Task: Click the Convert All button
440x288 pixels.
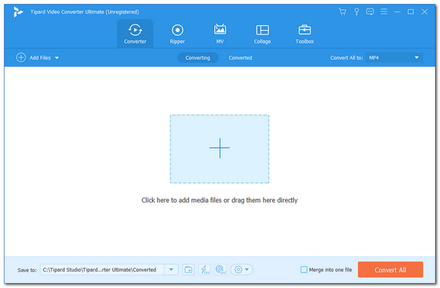Action: tap(390, 270)
